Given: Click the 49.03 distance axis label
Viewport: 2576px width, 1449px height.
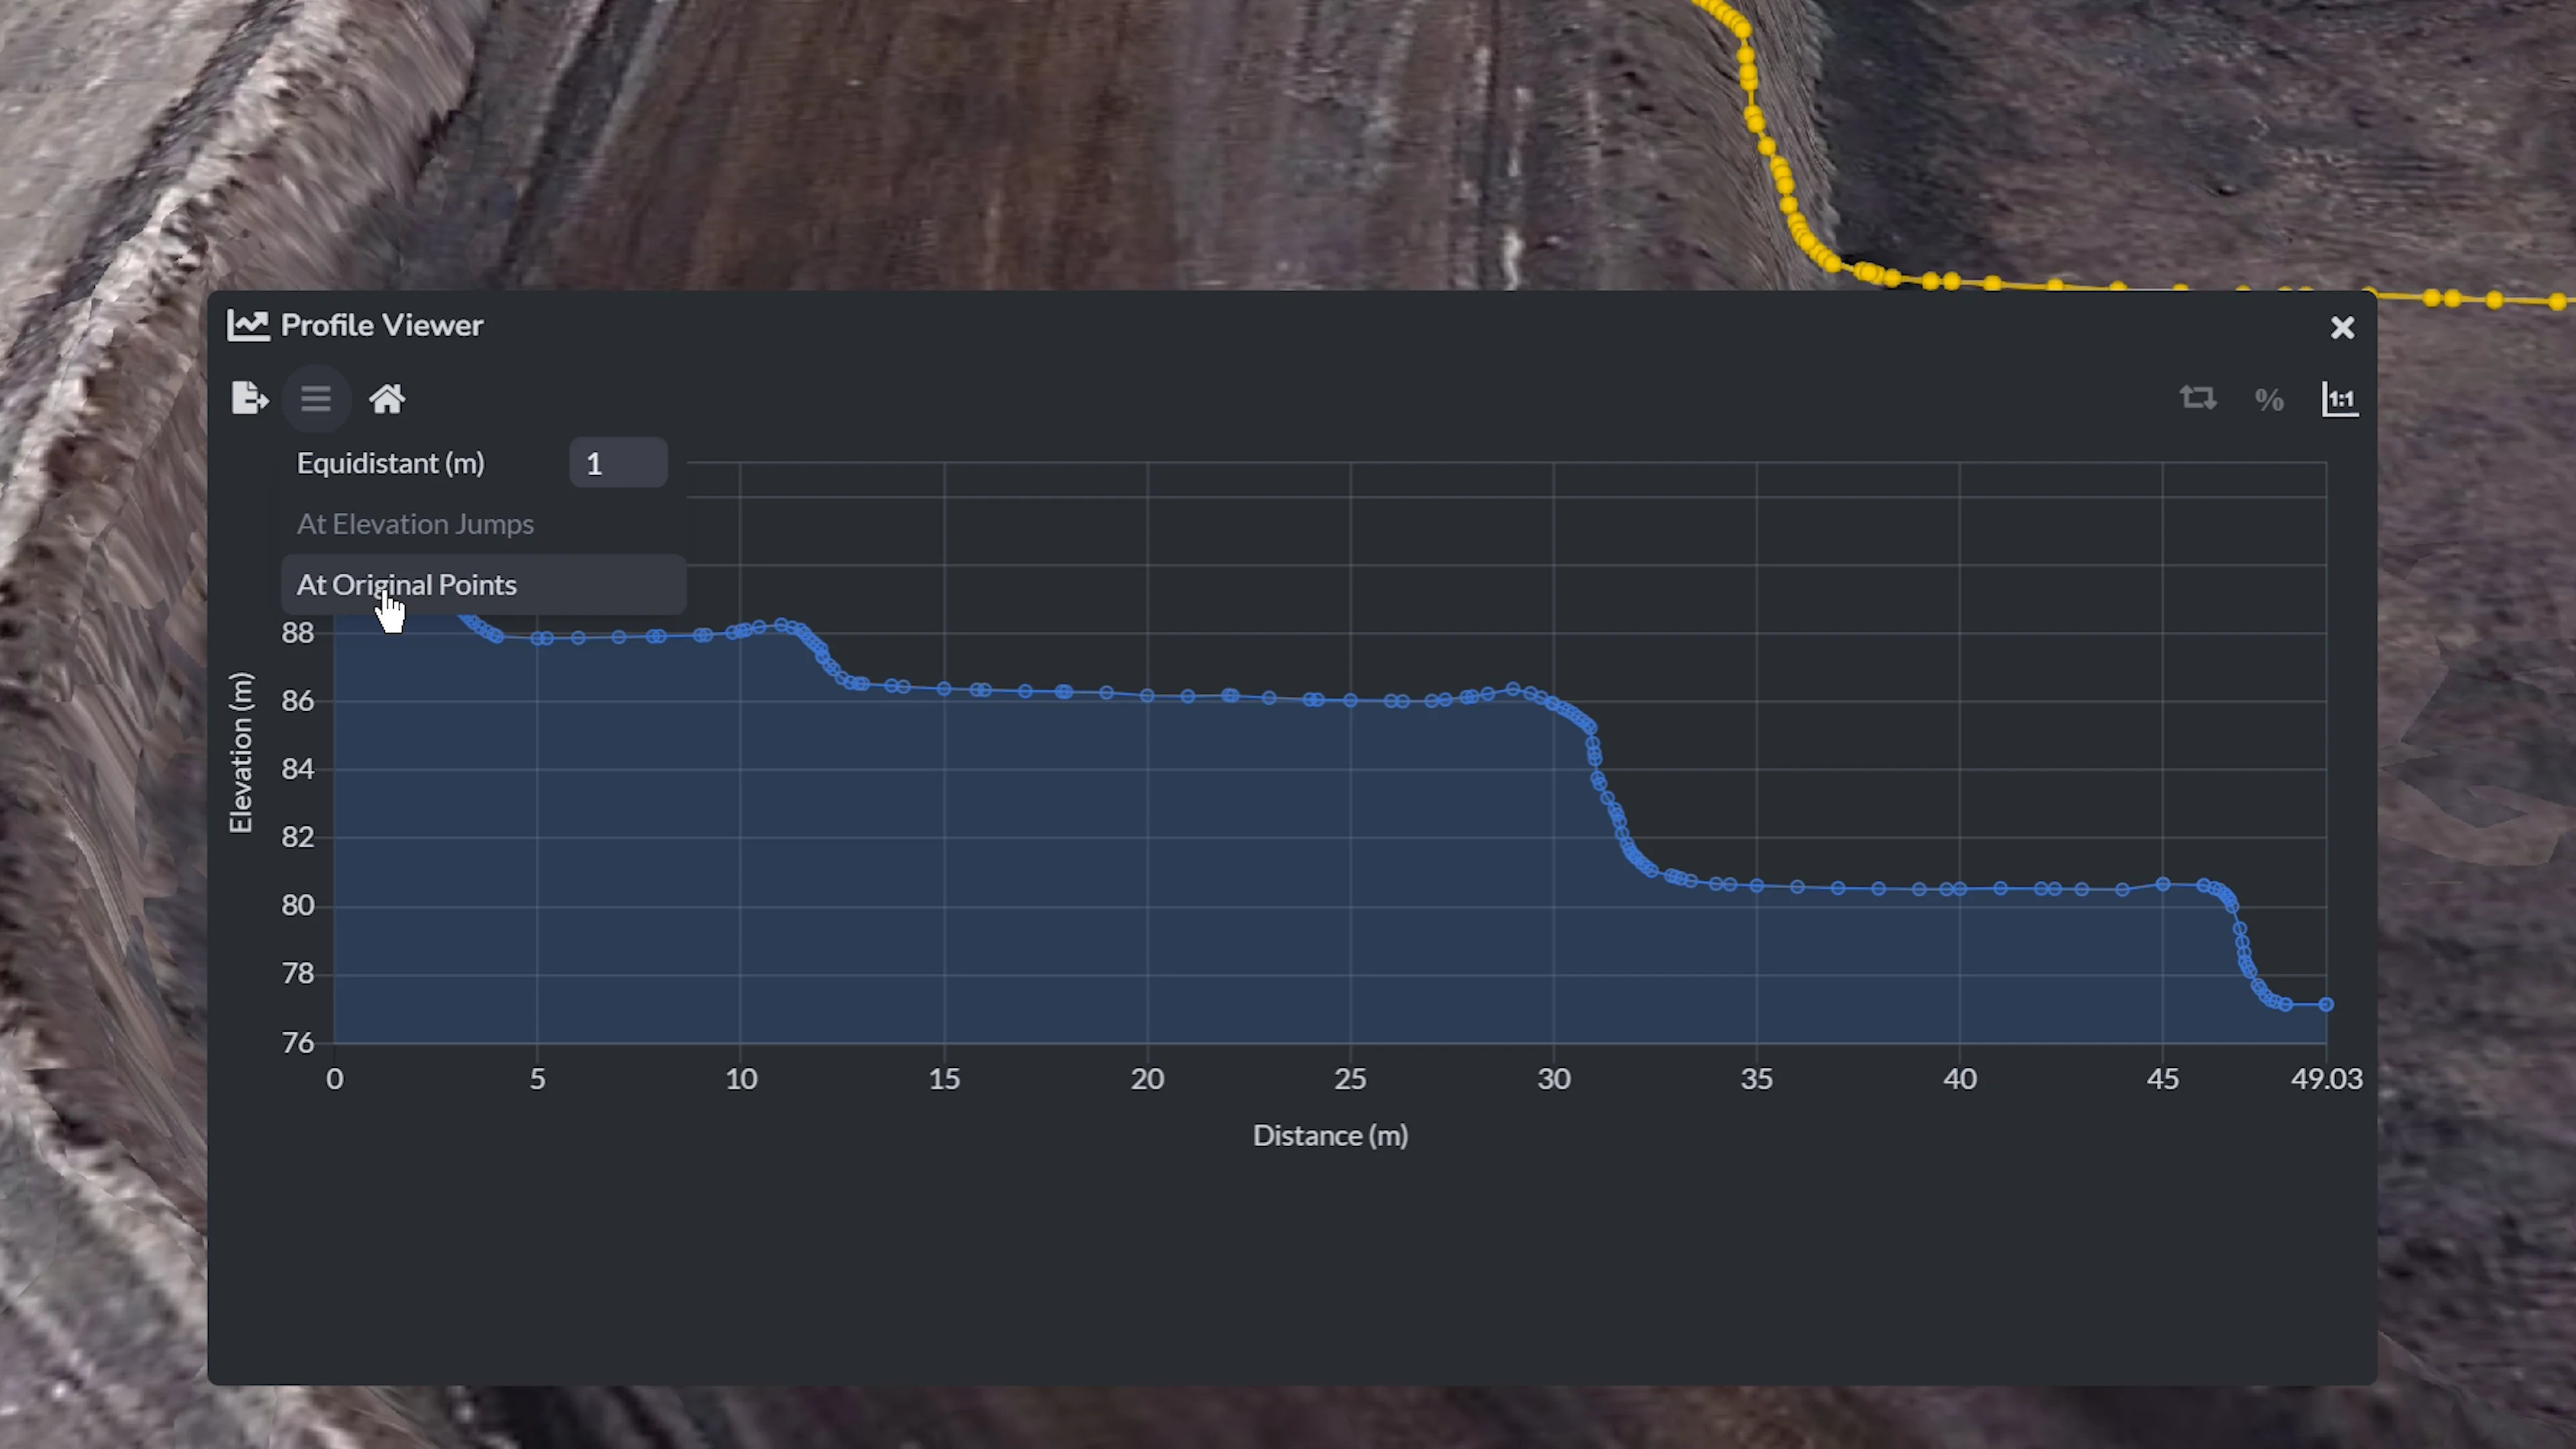Looking at the screenshot, I should point(2326,1079).
